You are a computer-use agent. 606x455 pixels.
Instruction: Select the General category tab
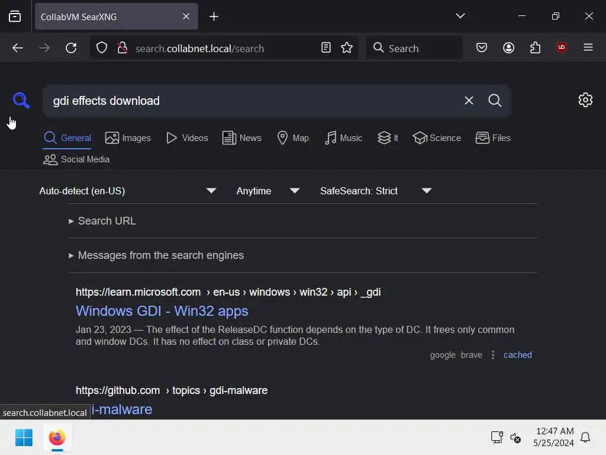tap(67, 138)
